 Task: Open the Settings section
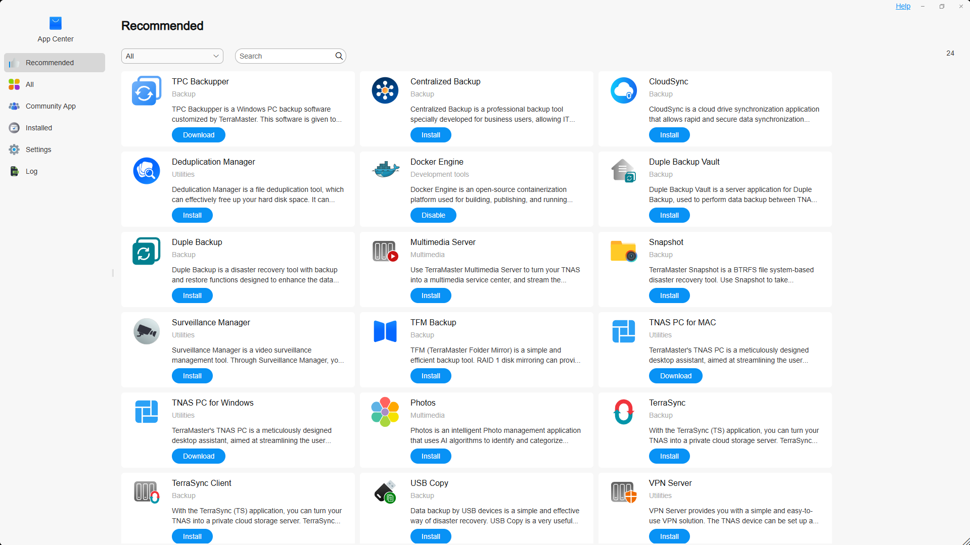click(55, 150)
